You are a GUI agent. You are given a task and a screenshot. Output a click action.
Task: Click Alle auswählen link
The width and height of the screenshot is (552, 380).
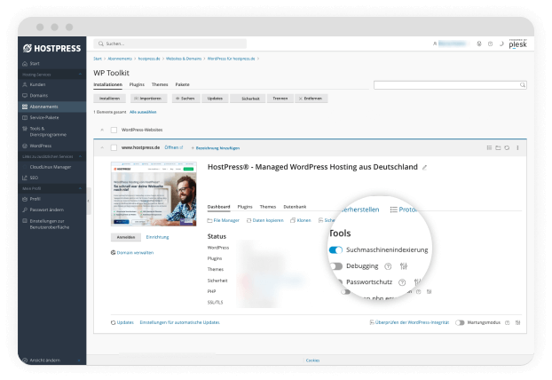pyautogui.click(x=143, y=112)
